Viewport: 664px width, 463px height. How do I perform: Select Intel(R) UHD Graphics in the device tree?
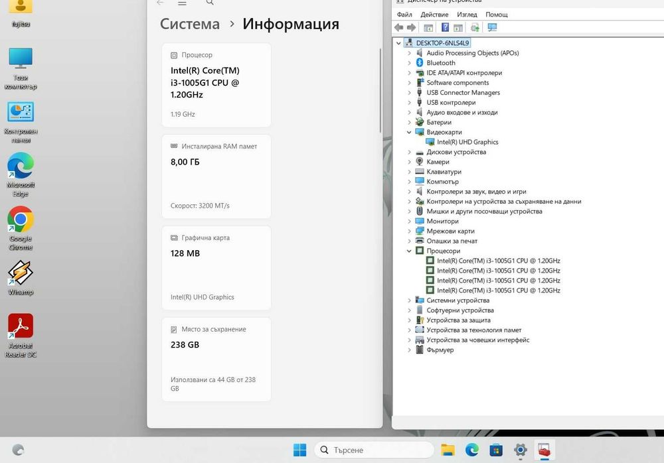467,142
